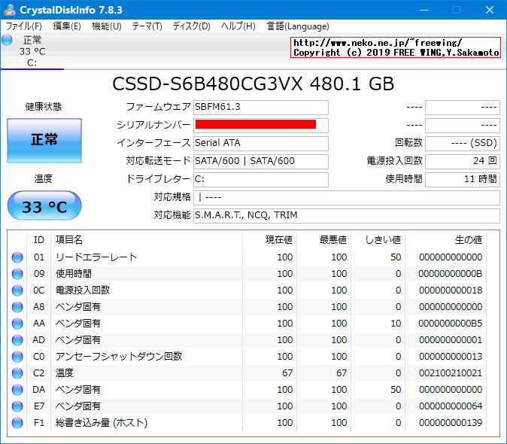Click the 対応機能 field S.M.A.R.T., NCQ, TRIM

[347, 216]
